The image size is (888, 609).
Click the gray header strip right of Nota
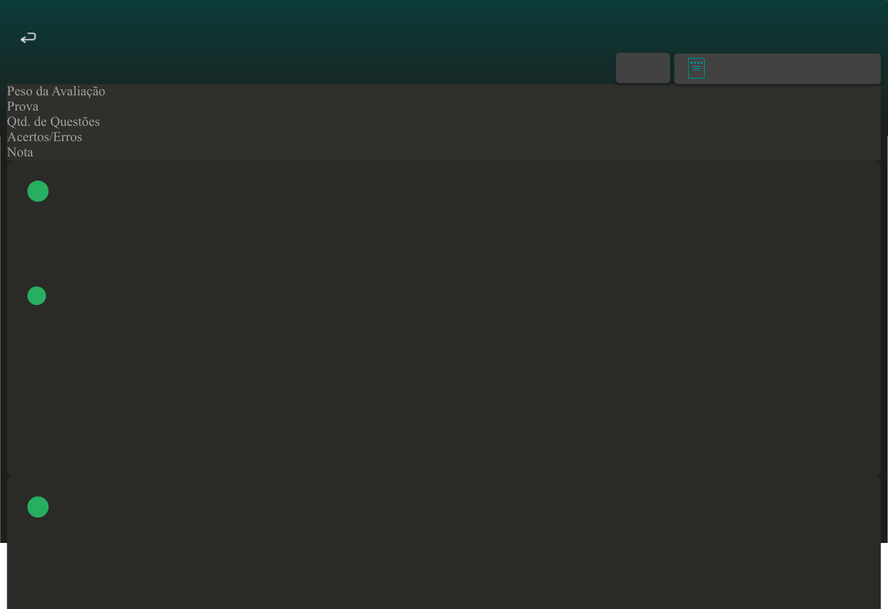pyautogui.click(x=457, y=152)
